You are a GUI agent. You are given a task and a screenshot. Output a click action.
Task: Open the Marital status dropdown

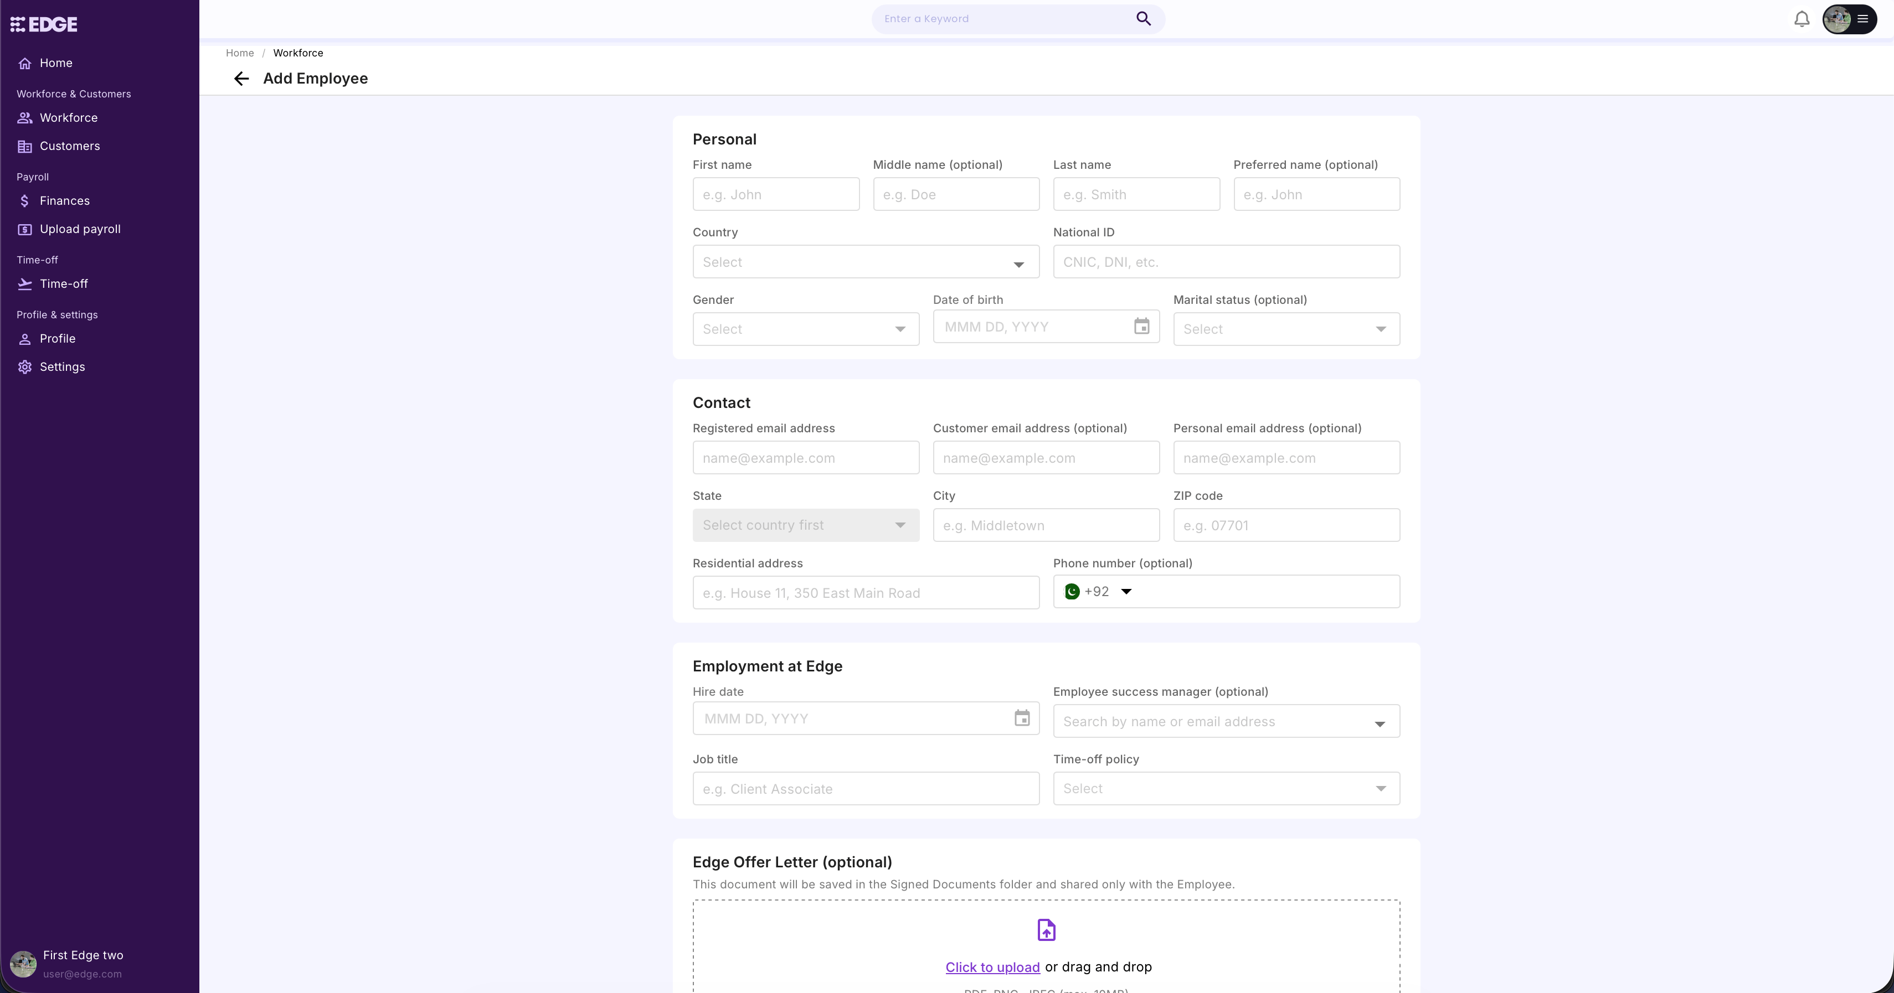(1286, 329)
